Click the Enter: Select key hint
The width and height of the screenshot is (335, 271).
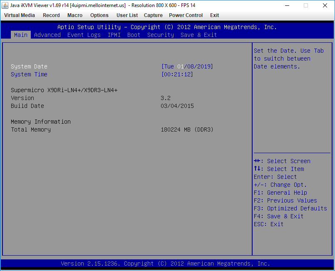point(275,177)
